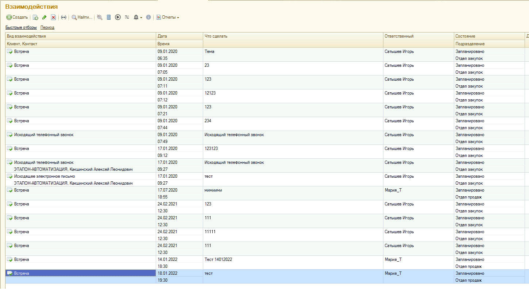529x289 pixels.
Task: Expand the Отчеты reports dropdown
Action: (x=168, y=17)
